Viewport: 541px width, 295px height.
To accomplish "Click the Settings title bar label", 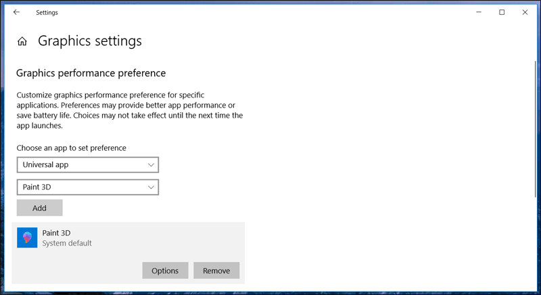I will [x=47, y=12].
